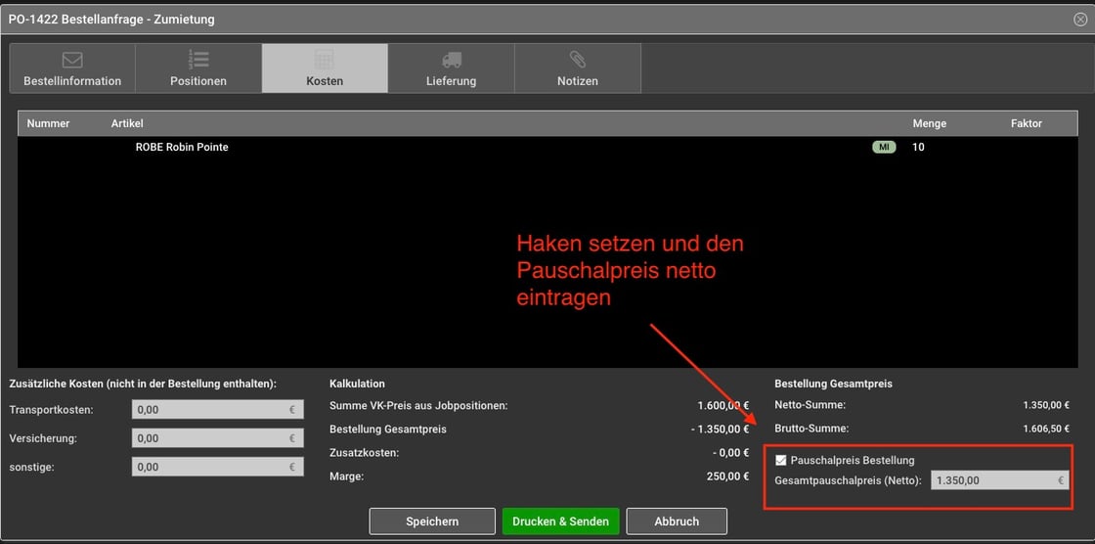This screenshot has width=1095, height=544.
Task: Focus the Versicherung cost field
Action: click(217, 438)
